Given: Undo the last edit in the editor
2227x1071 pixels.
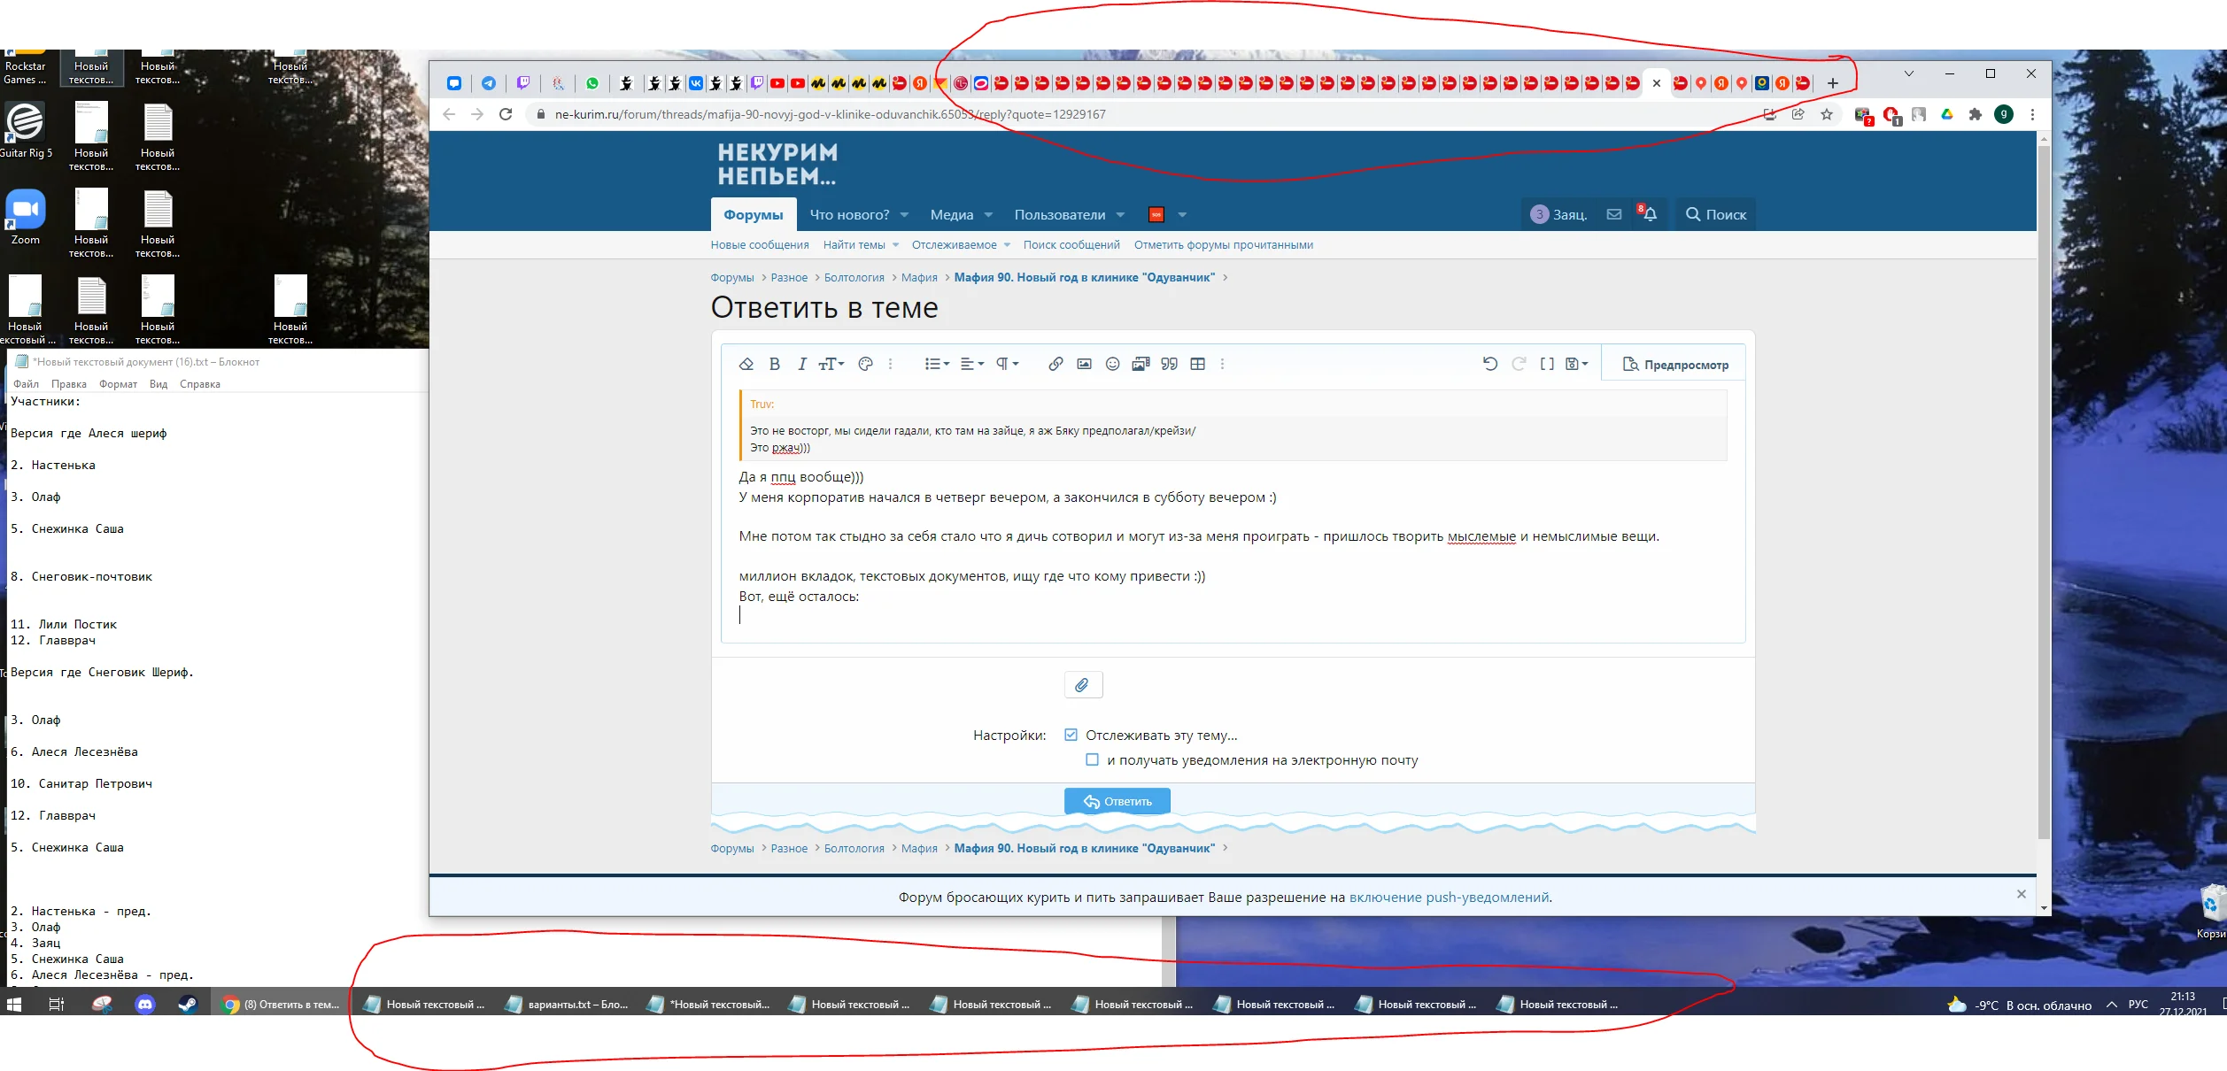Looking at the screenshot, I should pos(1489,364).
